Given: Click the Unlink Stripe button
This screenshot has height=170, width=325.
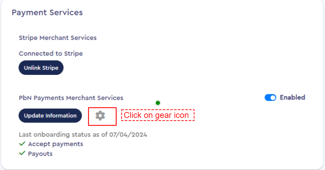Looking at the screenshot, I should (41, 68).
